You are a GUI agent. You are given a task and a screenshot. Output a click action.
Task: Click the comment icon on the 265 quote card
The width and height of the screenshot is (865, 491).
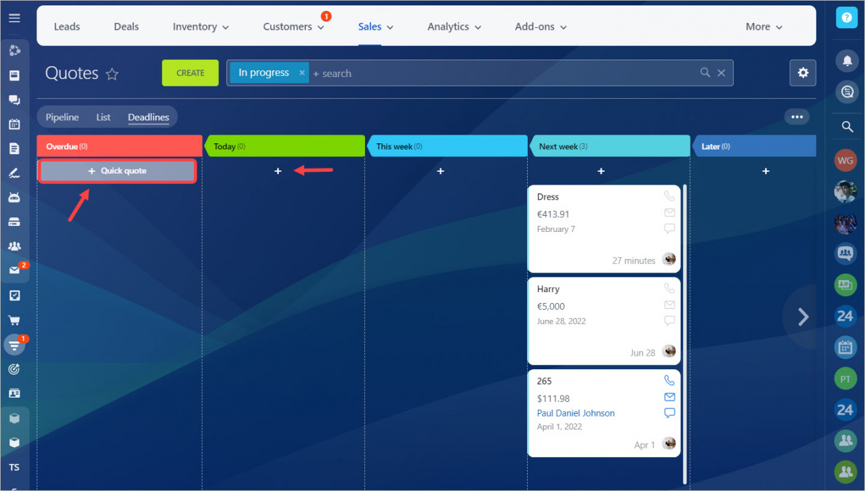(669, 413)
